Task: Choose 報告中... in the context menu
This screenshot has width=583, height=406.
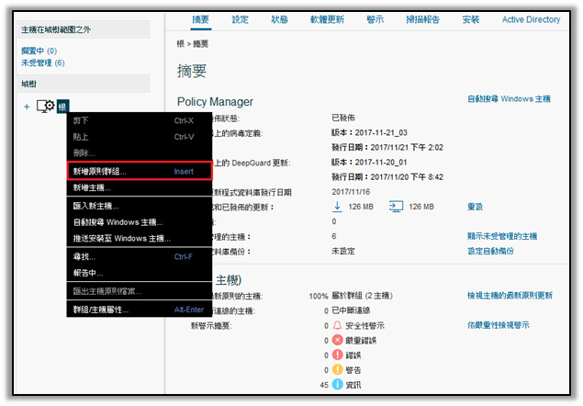Action: pyautogui.click(x=140, y=273)
